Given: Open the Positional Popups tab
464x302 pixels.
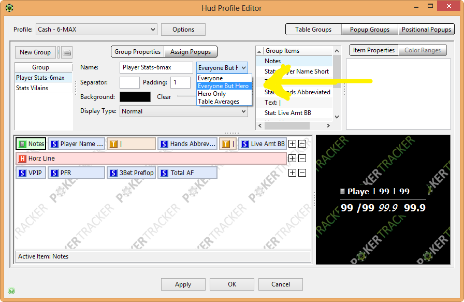Looking at the screenshot, I should click(x=426, y=30).
